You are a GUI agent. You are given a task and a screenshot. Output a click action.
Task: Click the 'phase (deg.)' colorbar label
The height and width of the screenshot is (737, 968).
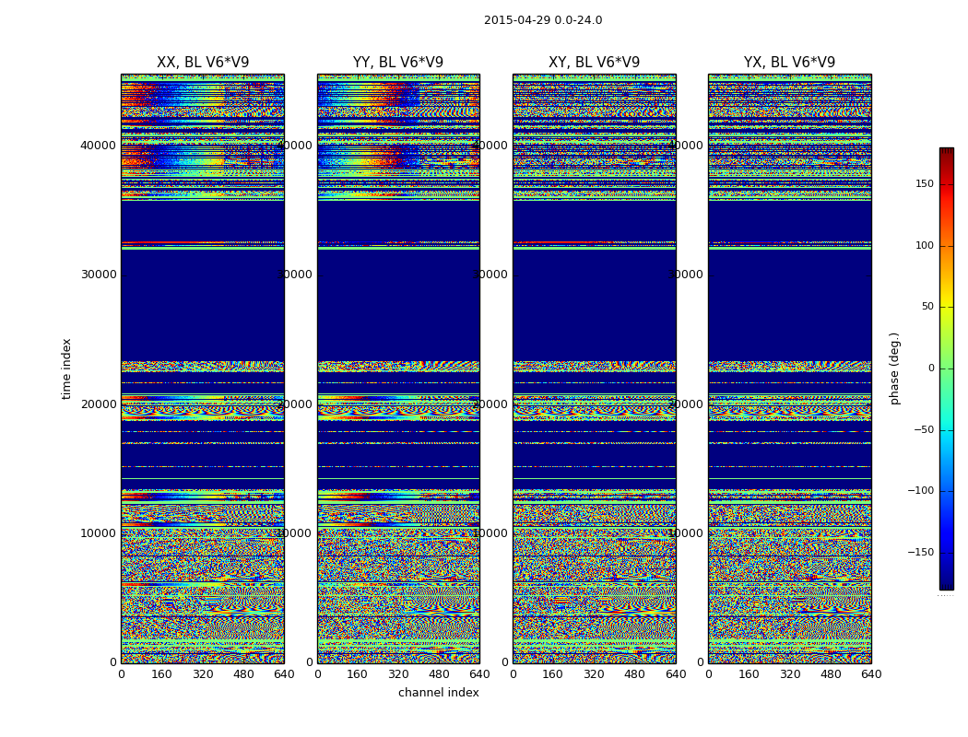click(894, 368)
